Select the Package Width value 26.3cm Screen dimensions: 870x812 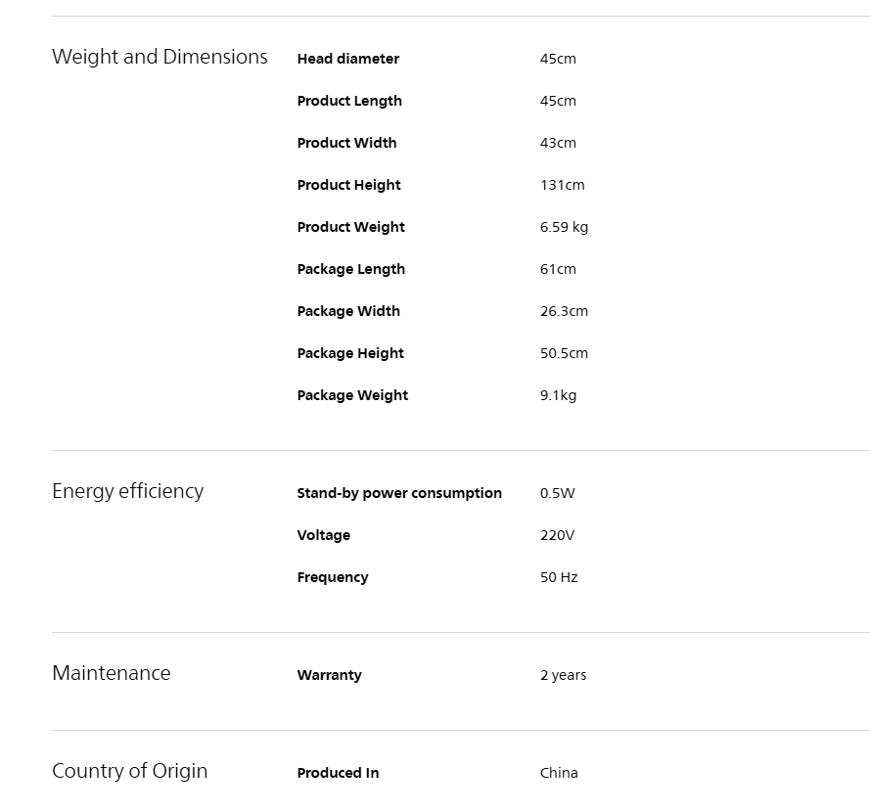(x=564, y=311)
